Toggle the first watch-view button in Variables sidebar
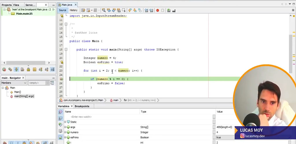 pos(60,112)
